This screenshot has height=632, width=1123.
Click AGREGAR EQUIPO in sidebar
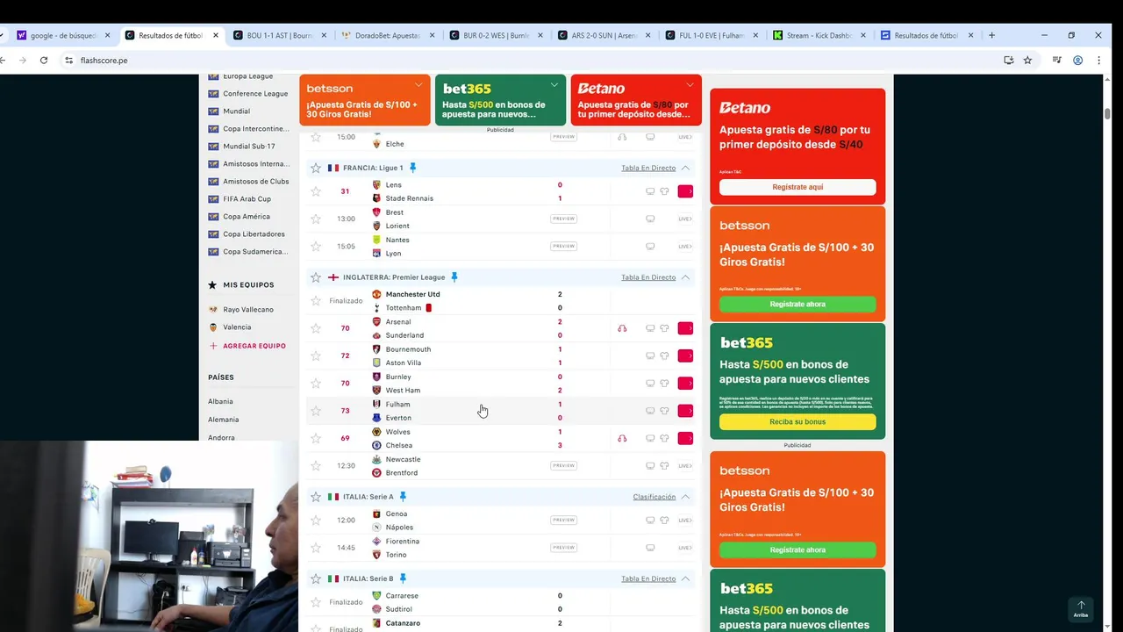(x=247, y=346)
